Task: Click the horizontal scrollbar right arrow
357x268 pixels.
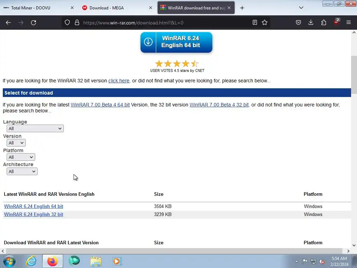Action: point(348,251)
